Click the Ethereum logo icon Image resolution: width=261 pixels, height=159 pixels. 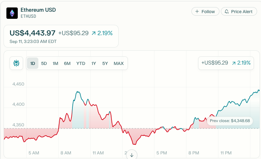click(x=12, y=13)
